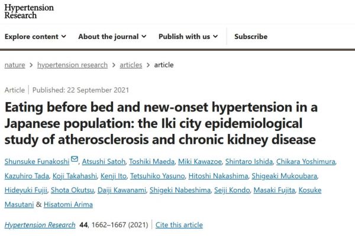
Task: Navigate to the articles breadcrumb
Action: (131, 65)
